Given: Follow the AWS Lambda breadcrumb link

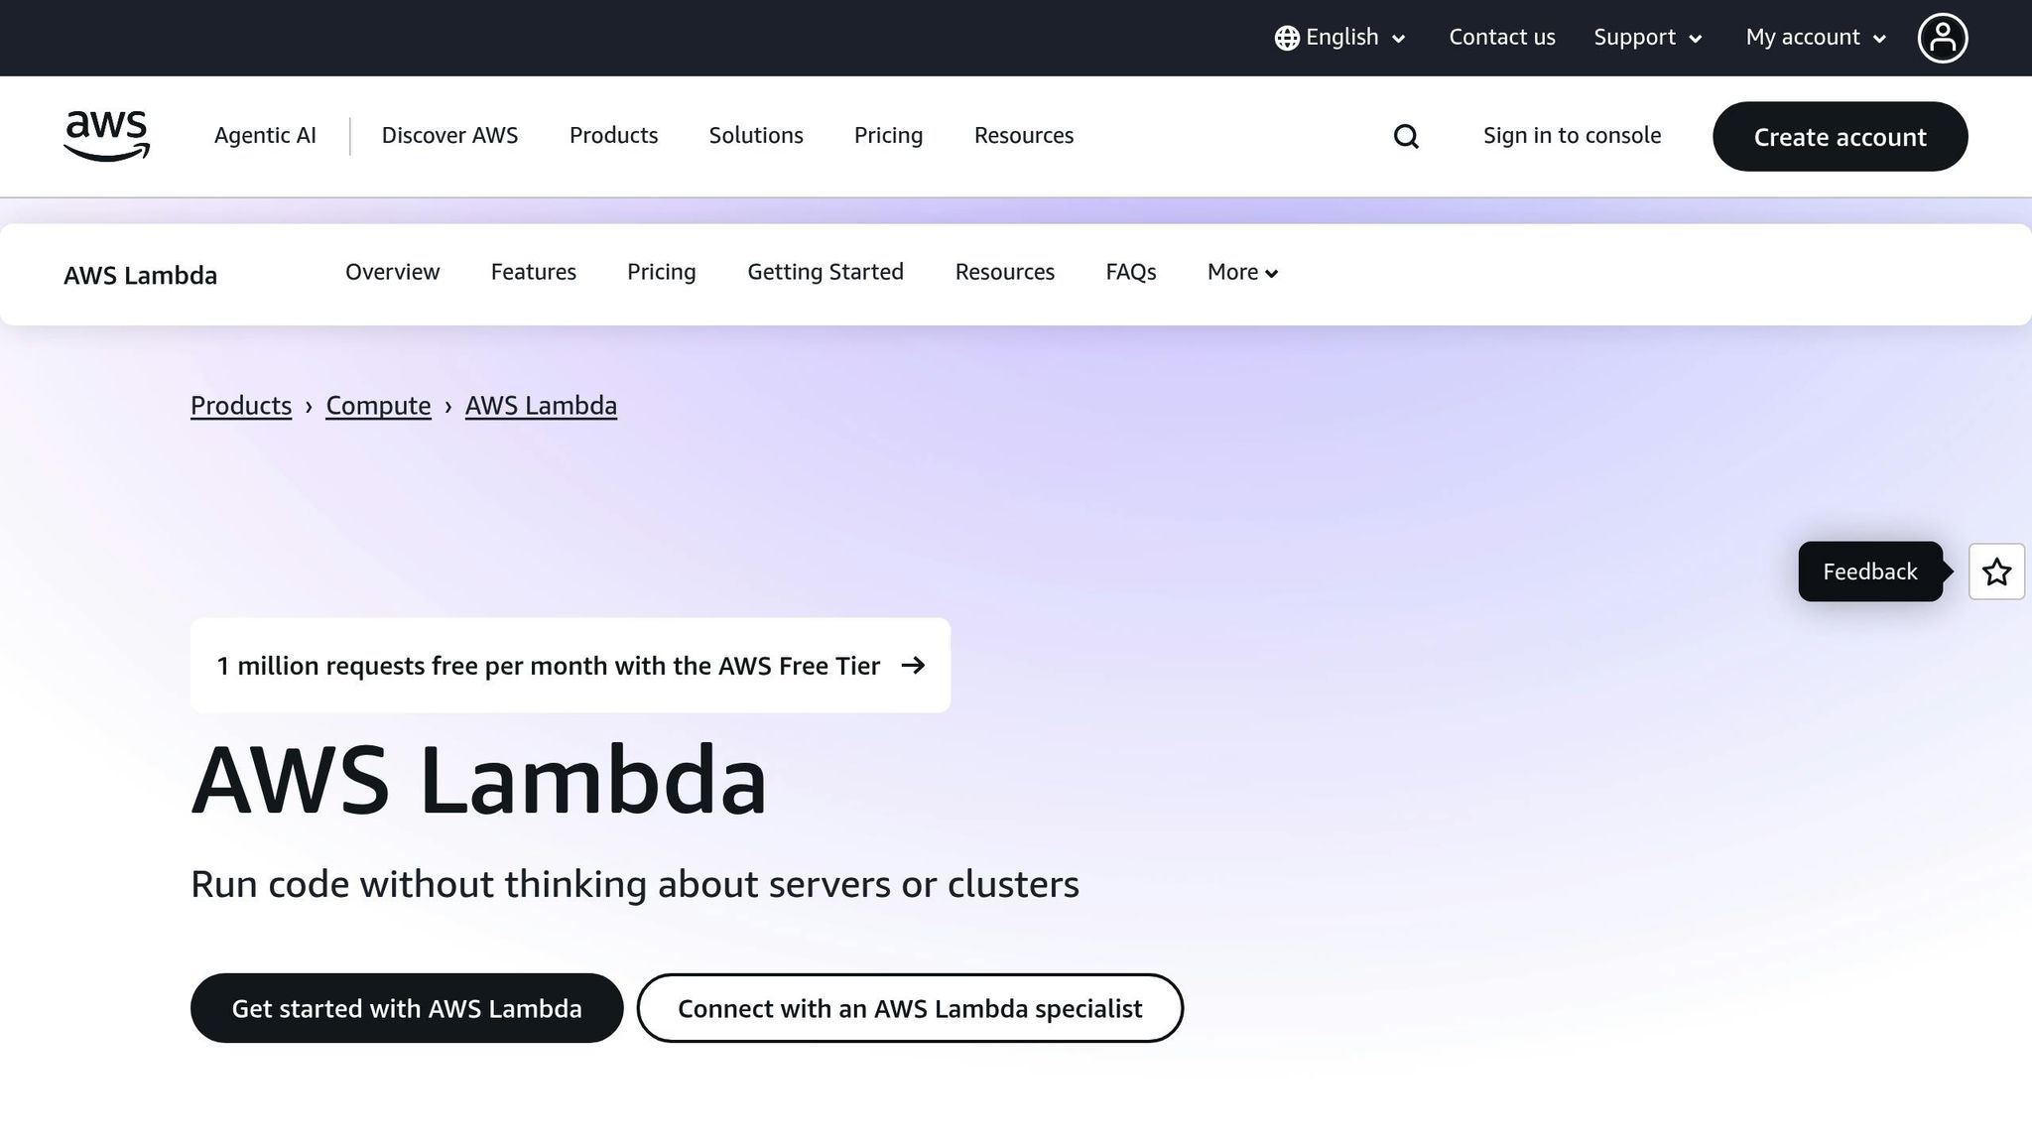Looking at the screenshot, I should tap(541, 406).
